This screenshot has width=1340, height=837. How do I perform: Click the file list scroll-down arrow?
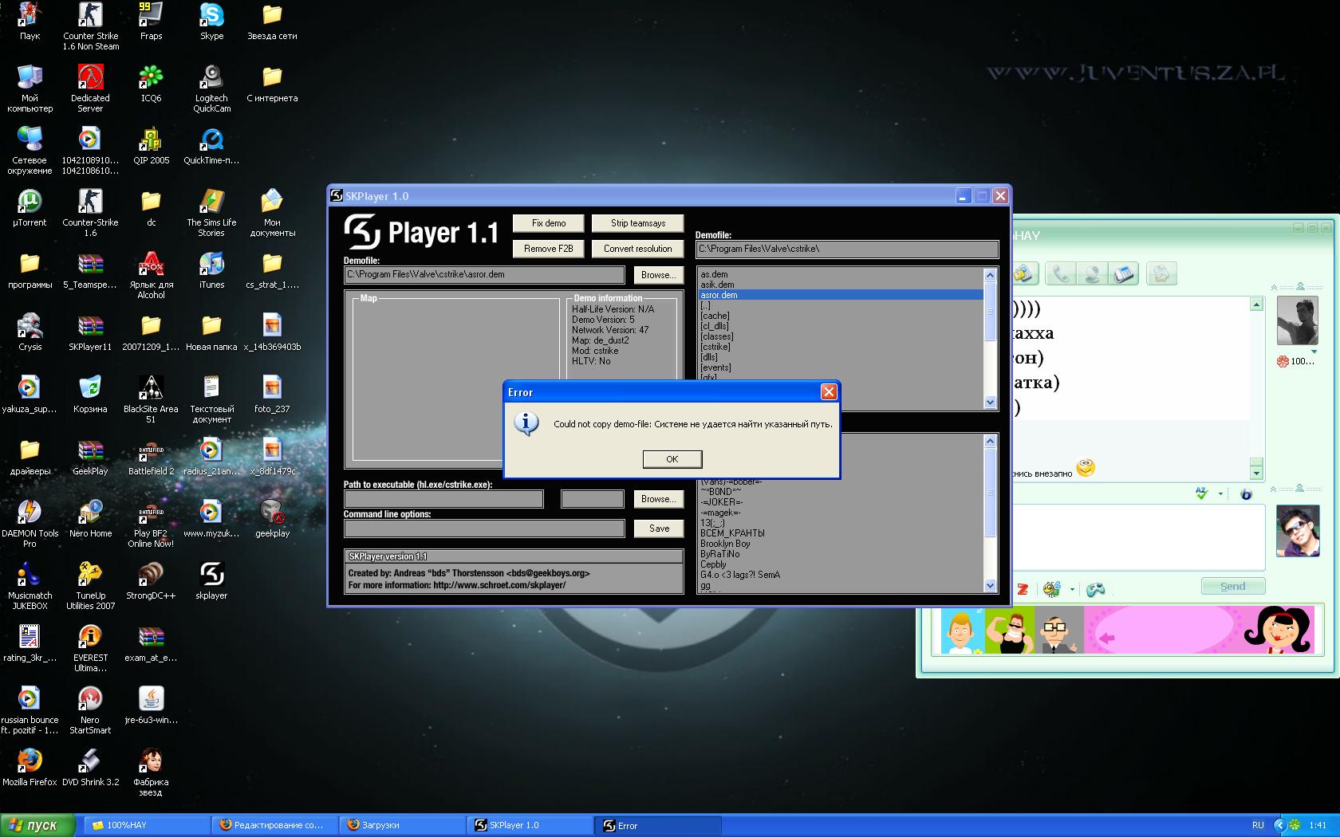click(x=991, y=403)
